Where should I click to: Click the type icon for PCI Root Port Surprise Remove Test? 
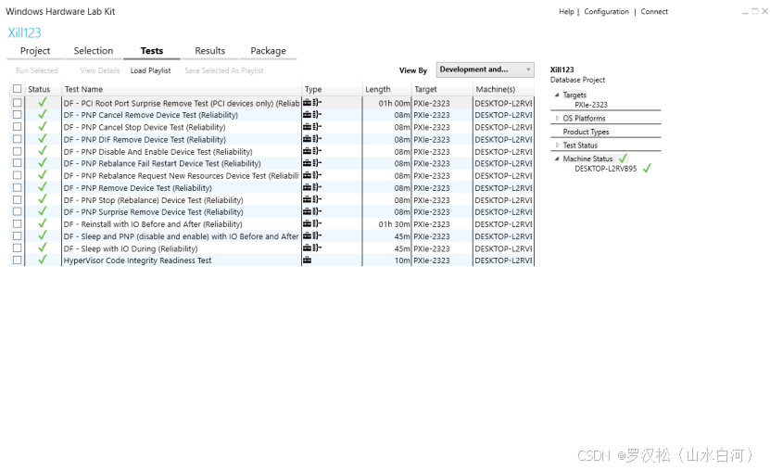(312, 103)
